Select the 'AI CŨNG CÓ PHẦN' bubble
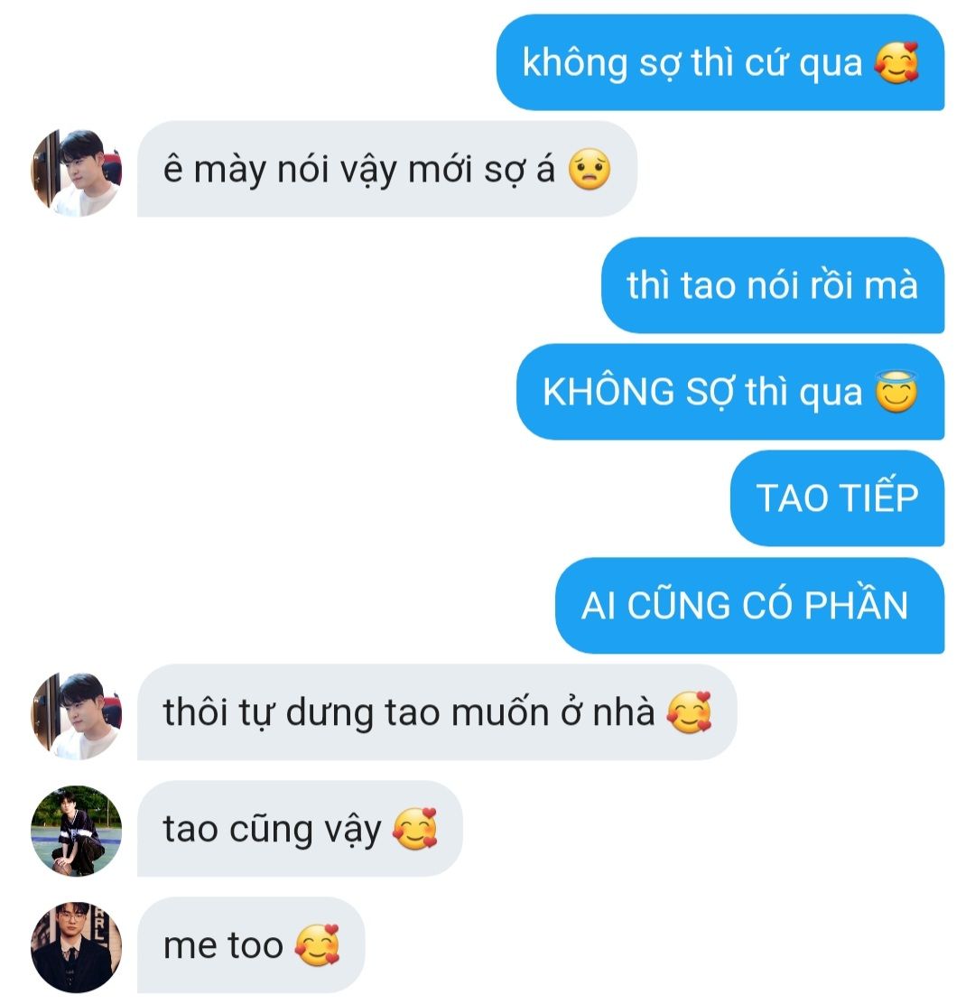 (749, 605)
